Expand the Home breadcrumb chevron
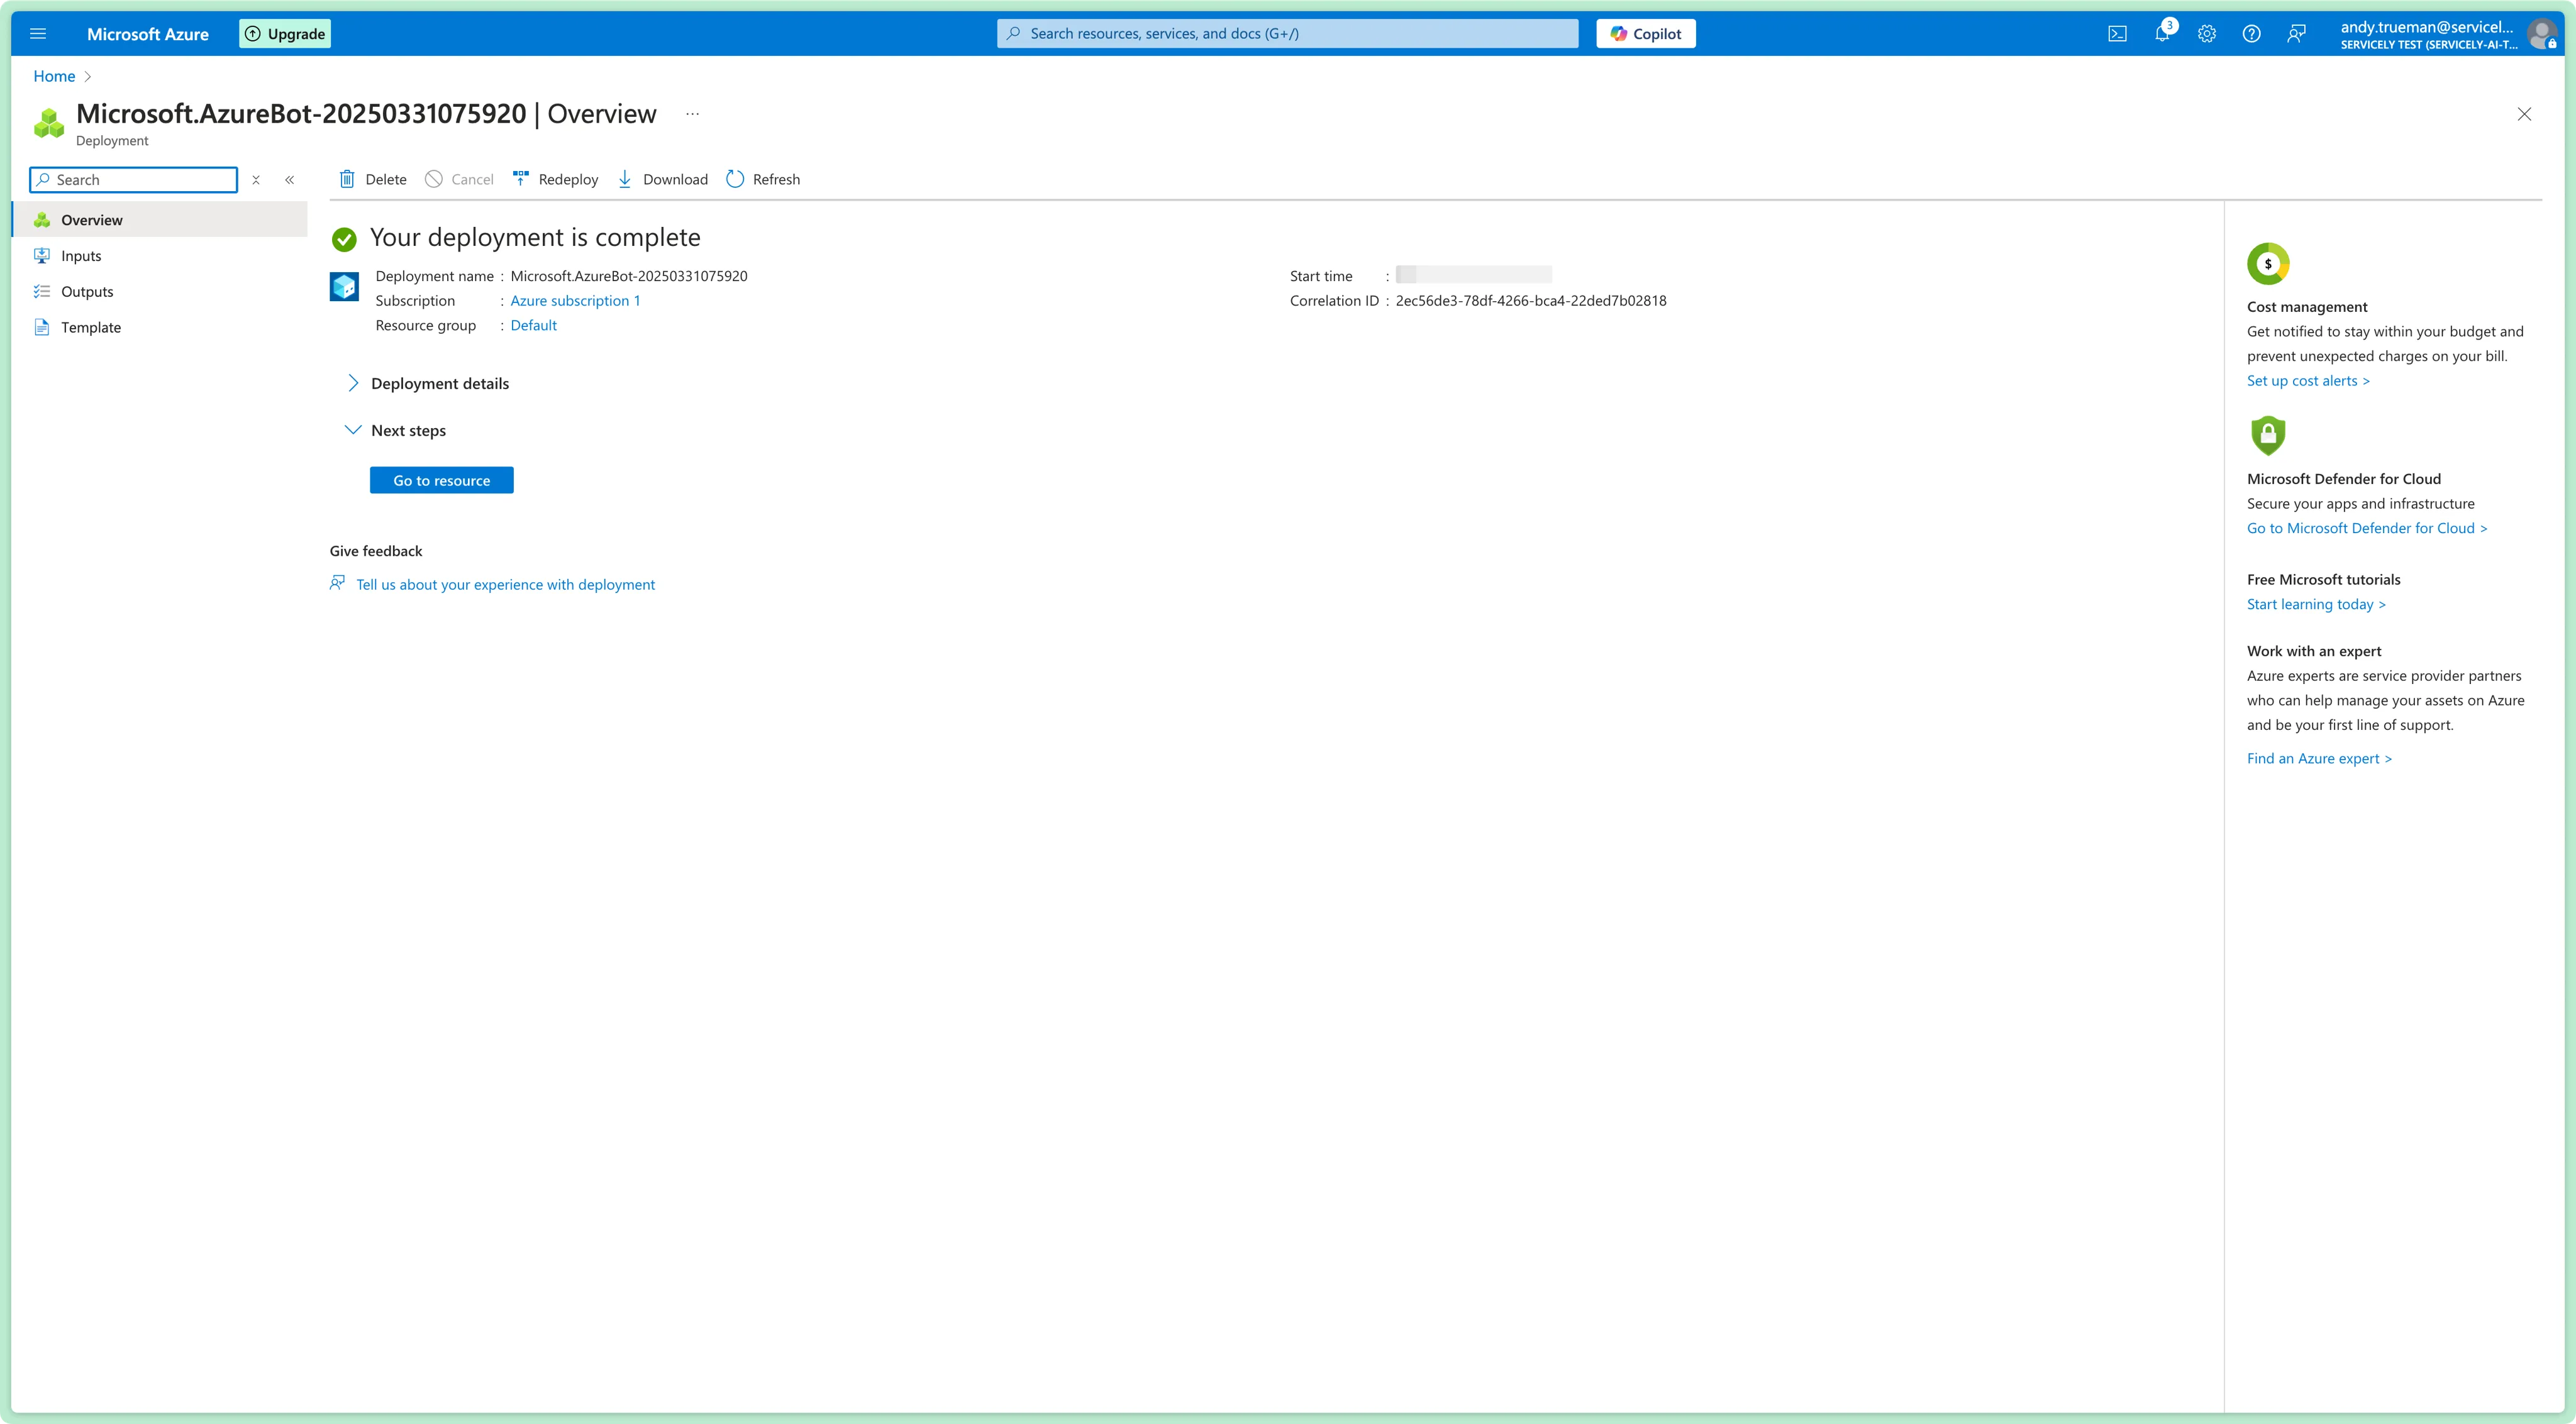The height and width of the screenshot is (1424, 2576). [88, 76]
